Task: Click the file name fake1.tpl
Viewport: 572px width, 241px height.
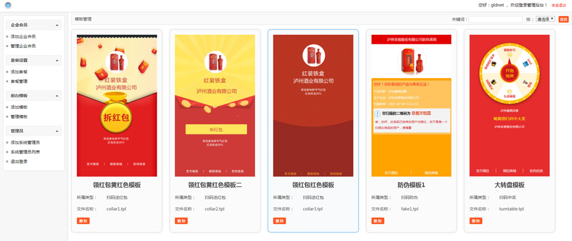Action: coord(410,209)
